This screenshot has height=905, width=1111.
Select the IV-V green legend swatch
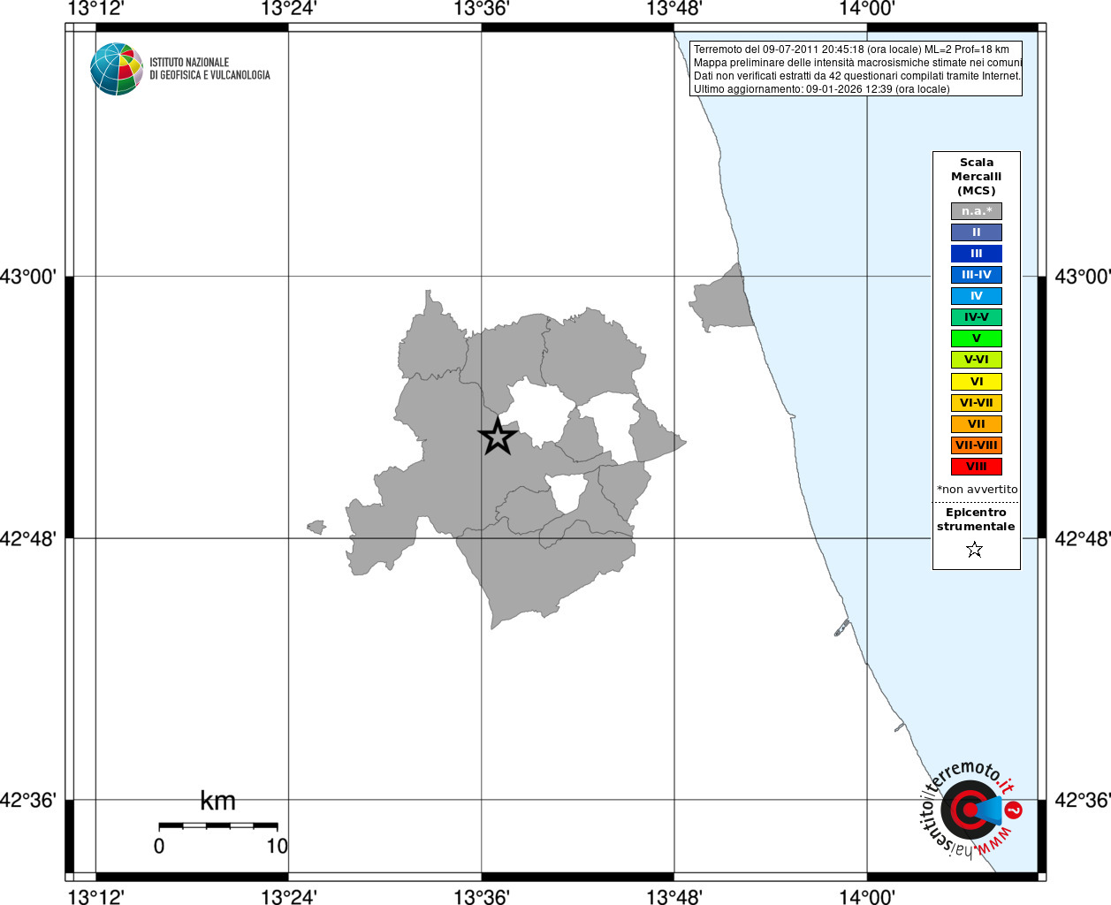pyautogui.click(x=977, y=317)
